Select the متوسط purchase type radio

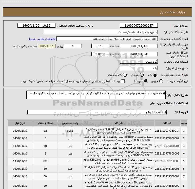coord(146,81)
